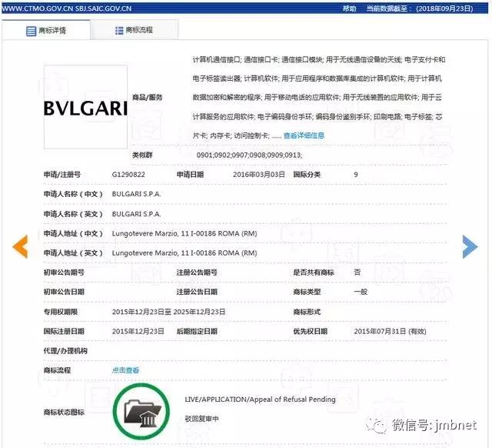Select the English applicant name BULGARI S.P.A.
The width and height of the screenshot is (492, 448).
coord(137,214)
